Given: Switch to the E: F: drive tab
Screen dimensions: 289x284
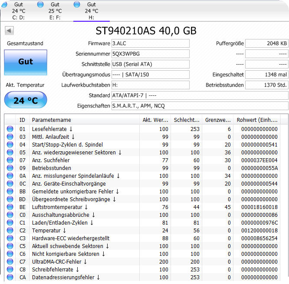Looking at the screenshot, I should pyautogui.click(x=55, y=11).
